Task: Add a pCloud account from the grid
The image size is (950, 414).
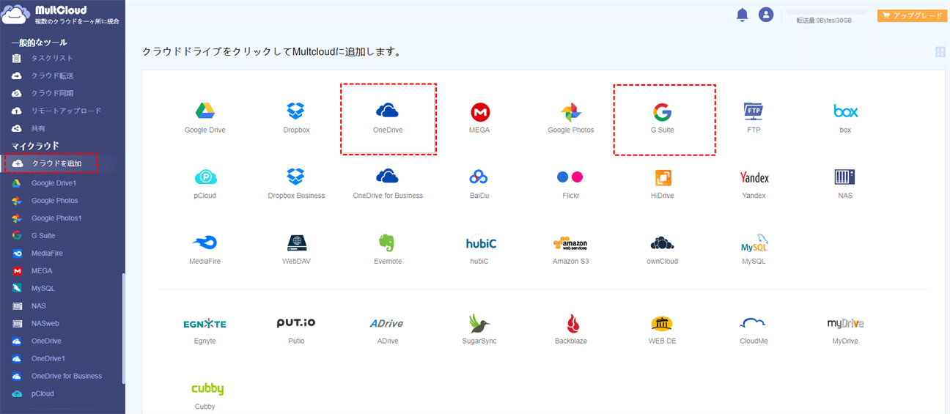Action: click(x=205, y=184)
